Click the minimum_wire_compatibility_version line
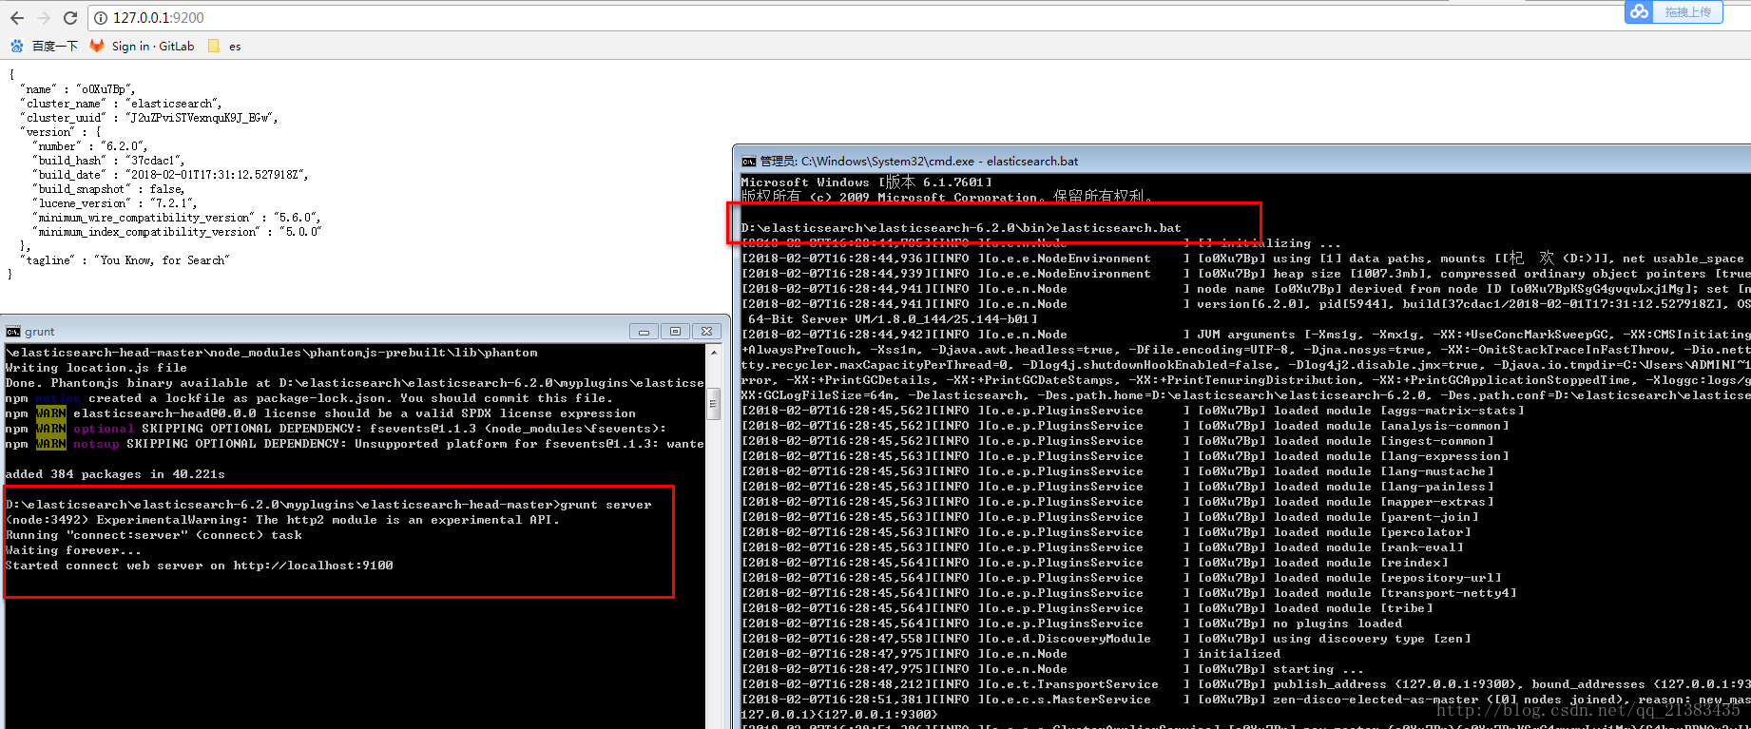The height and width of the screenshot is (729, 1751). click(177, 218)
